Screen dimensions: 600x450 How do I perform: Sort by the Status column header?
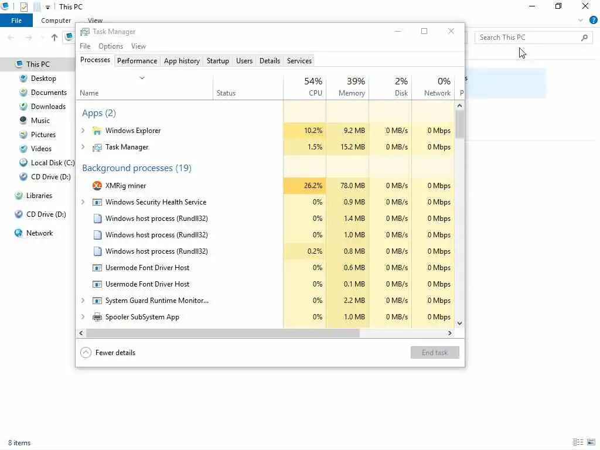point(248,87)
